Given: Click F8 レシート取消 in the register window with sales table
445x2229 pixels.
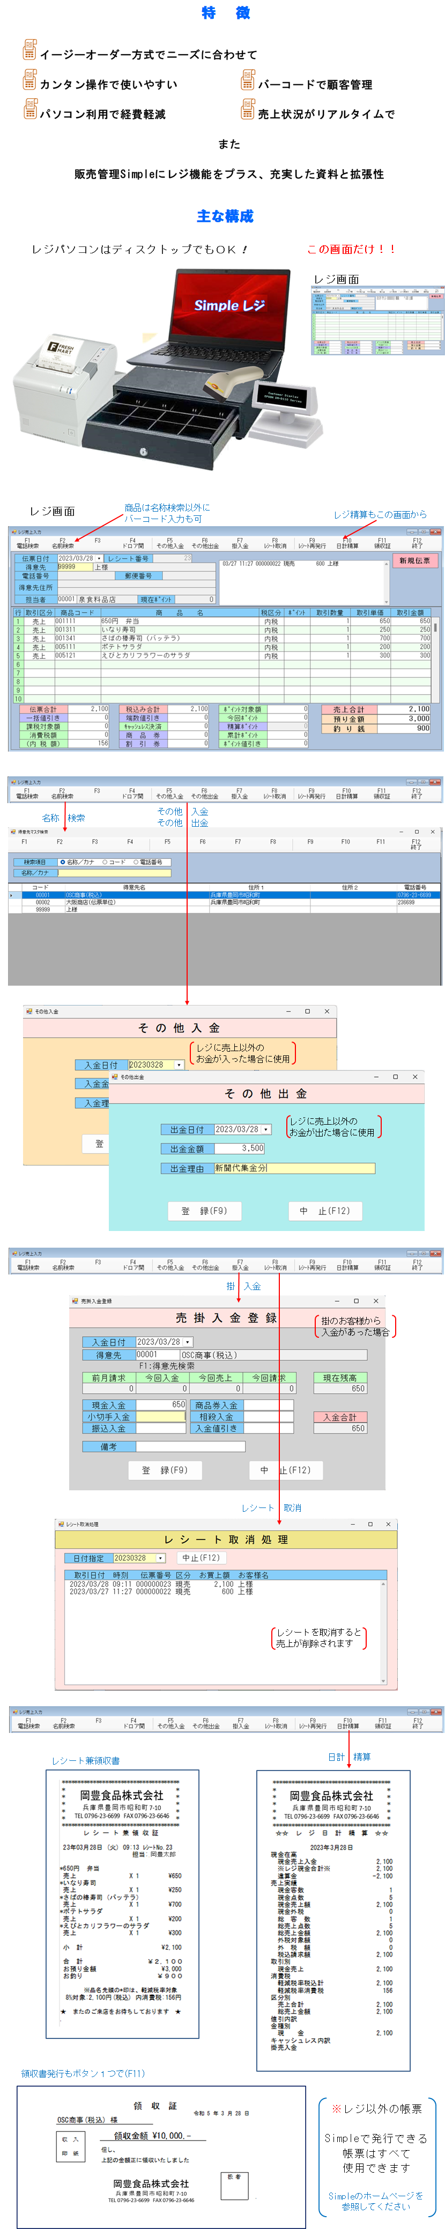Looking at the screenshot, I should point(275,543).
